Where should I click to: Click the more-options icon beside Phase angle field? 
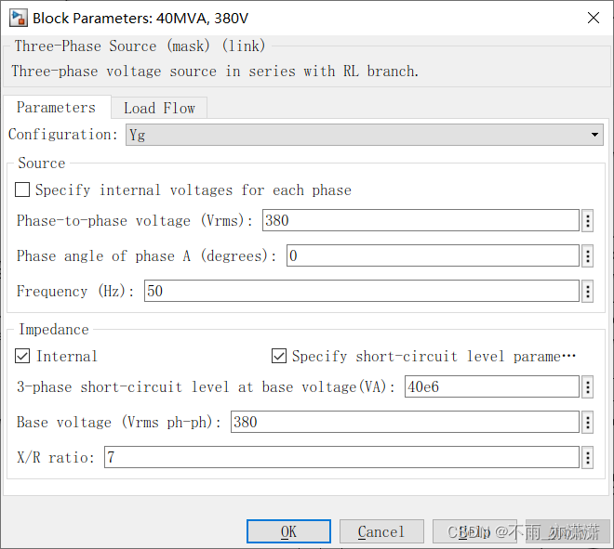coord(588,256)
